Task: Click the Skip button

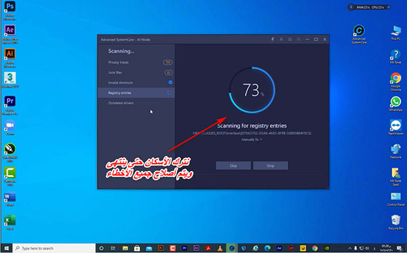Action: coord(233,166)
